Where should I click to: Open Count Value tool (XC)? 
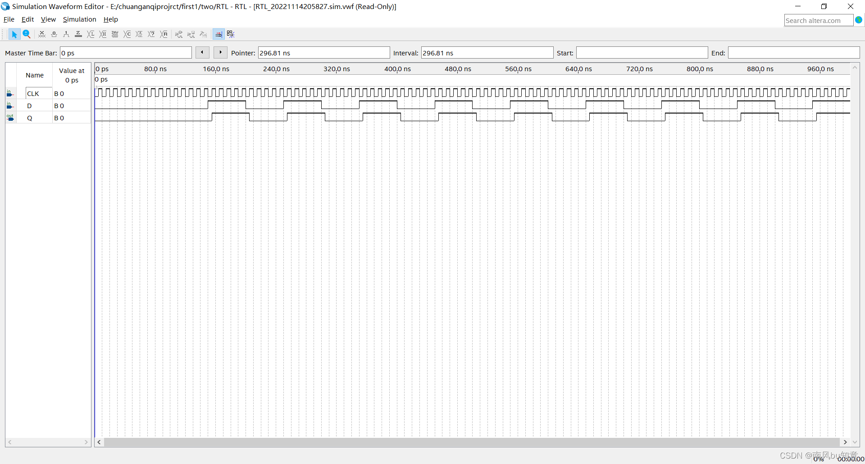(127, 34)
